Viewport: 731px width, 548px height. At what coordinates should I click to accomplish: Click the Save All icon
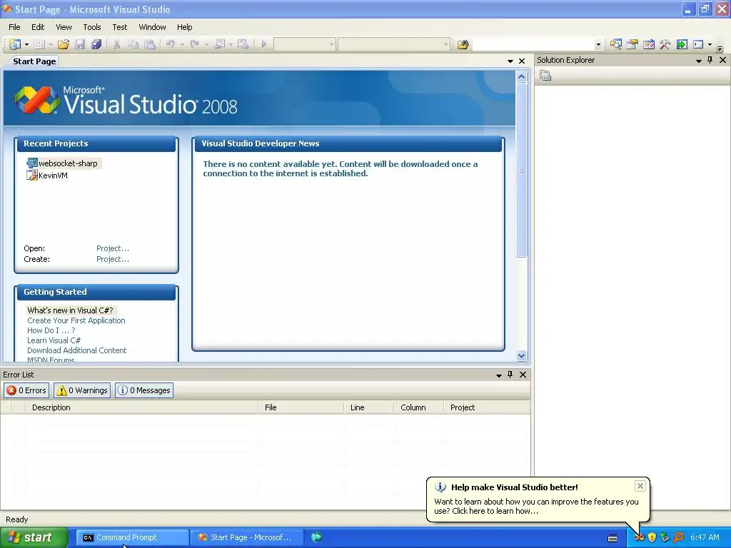pos(96,44)
